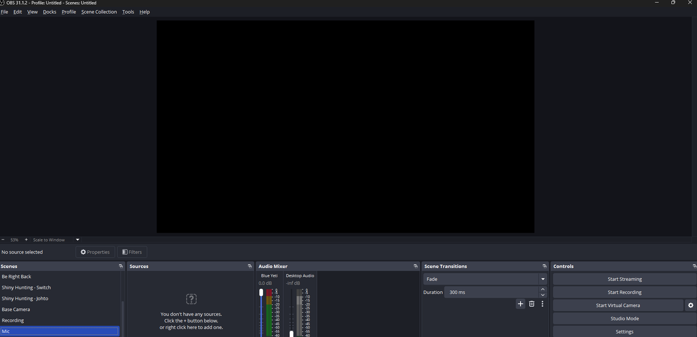This screenshot has height=337, width=697.
Task: Click the Scenes list scrollbar
Action: pos(123,318)
